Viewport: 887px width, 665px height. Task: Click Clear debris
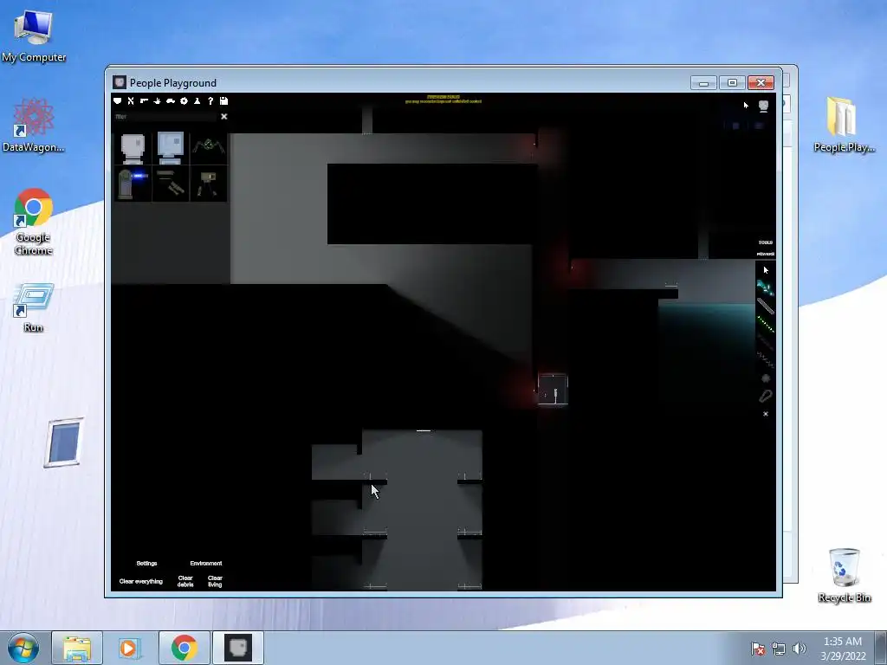pos(185,581)
